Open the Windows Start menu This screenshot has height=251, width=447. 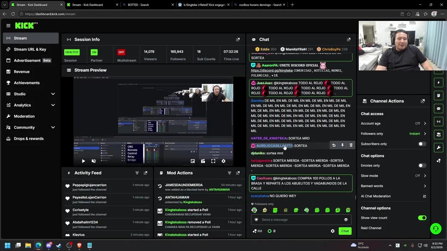pos(8,245)
